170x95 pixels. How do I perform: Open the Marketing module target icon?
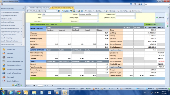click(4, 57)
